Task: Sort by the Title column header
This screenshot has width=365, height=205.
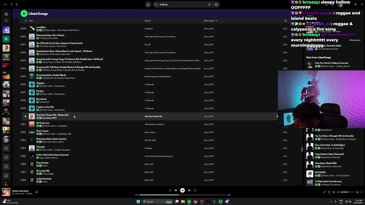Action: [x=31, y=21]
